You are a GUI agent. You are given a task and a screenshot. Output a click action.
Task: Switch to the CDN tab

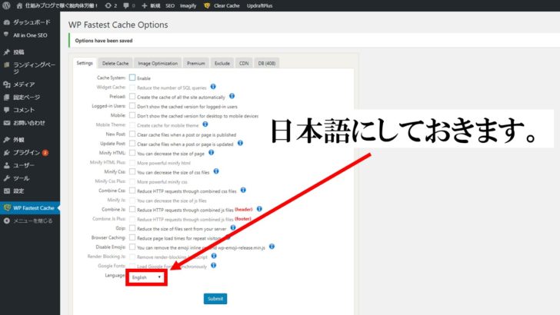(x=244, y=63)
